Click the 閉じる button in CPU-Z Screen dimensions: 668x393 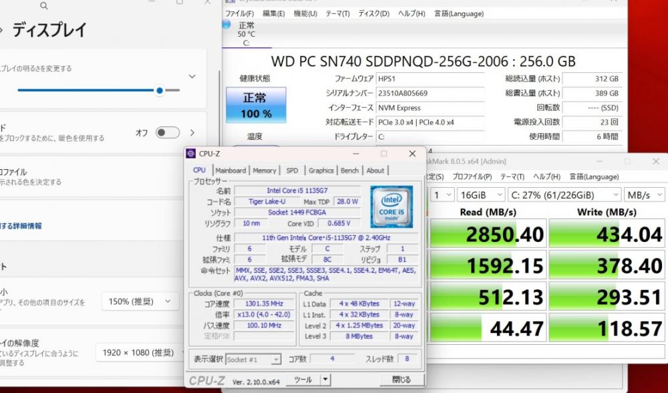point(401,380)
